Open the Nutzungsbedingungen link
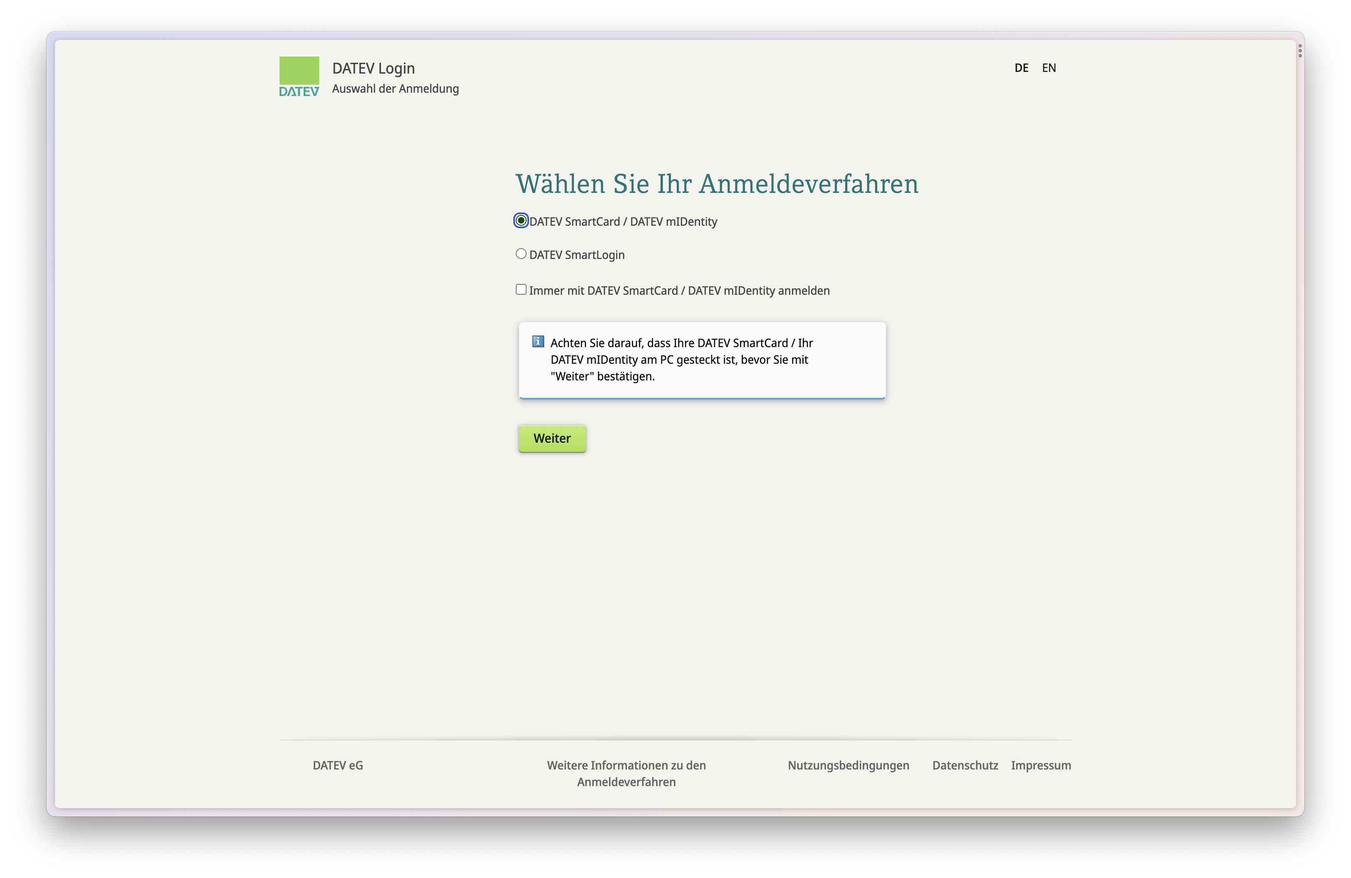 tap(848, 765)
